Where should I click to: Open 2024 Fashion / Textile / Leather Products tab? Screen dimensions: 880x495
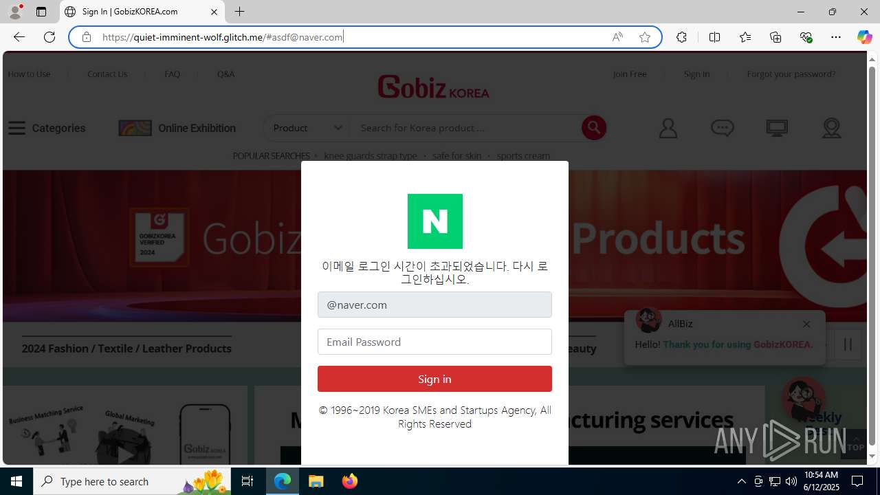(x=126, y=348)
